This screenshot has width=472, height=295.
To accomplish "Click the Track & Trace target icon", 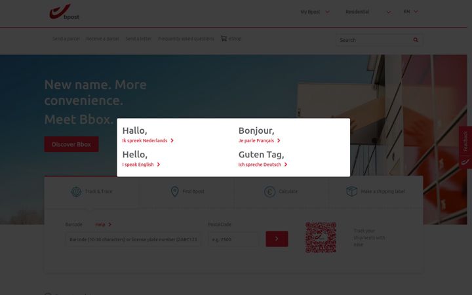I will (76, 191).
